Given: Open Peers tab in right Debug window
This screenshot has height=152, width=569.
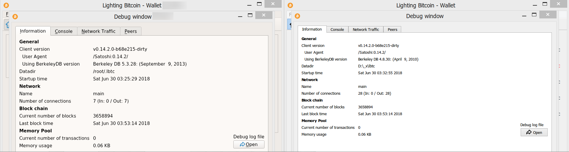Looking at the screenshot, I should [x=392, y=29].
